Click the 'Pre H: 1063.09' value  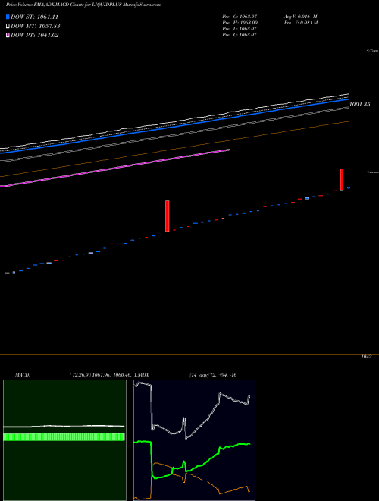coord(240,23)
